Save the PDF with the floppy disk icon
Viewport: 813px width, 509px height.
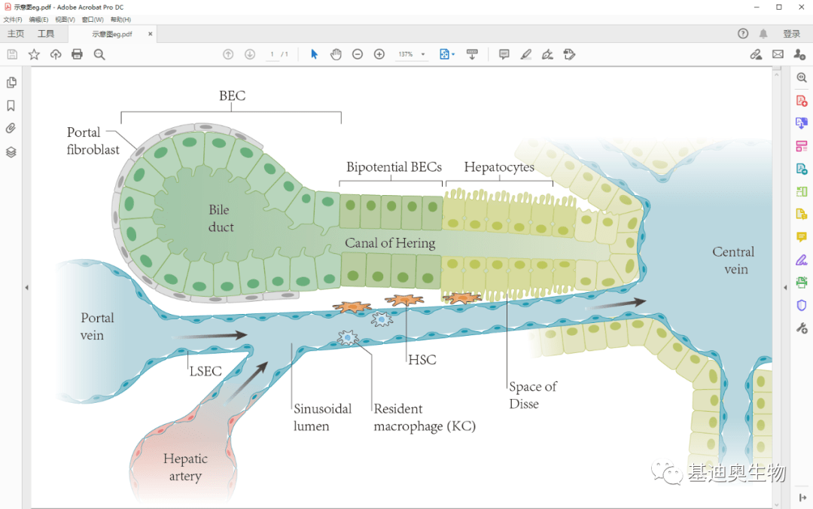click(13, 54)
